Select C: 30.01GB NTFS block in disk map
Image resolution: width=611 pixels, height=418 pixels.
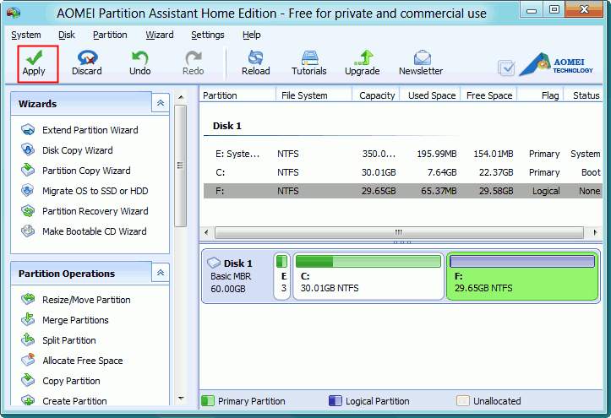368,276
